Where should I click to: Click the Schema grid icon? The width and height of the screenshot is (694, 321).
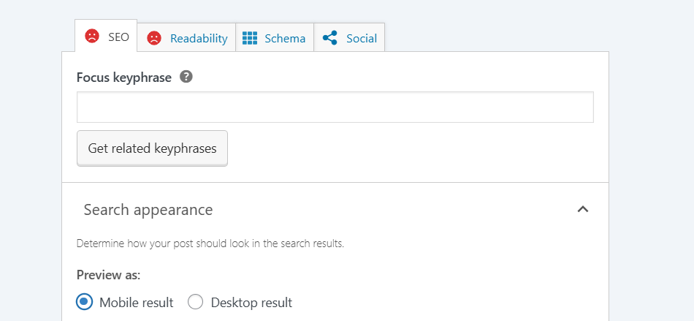[x=250, y=38]
